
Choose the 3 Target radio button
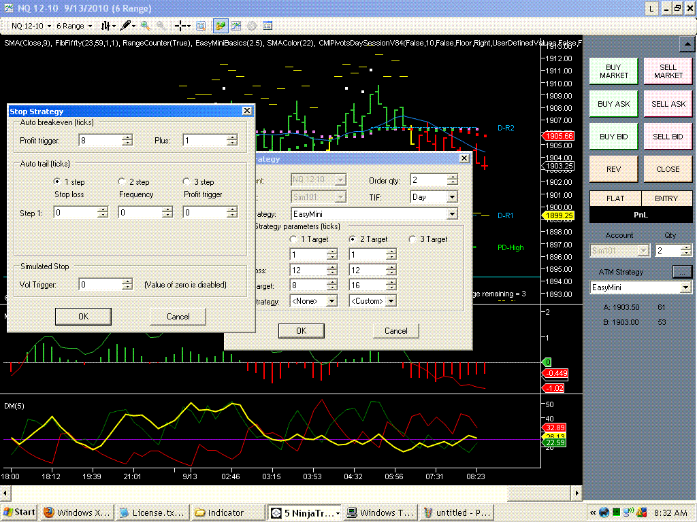(412, 239)
